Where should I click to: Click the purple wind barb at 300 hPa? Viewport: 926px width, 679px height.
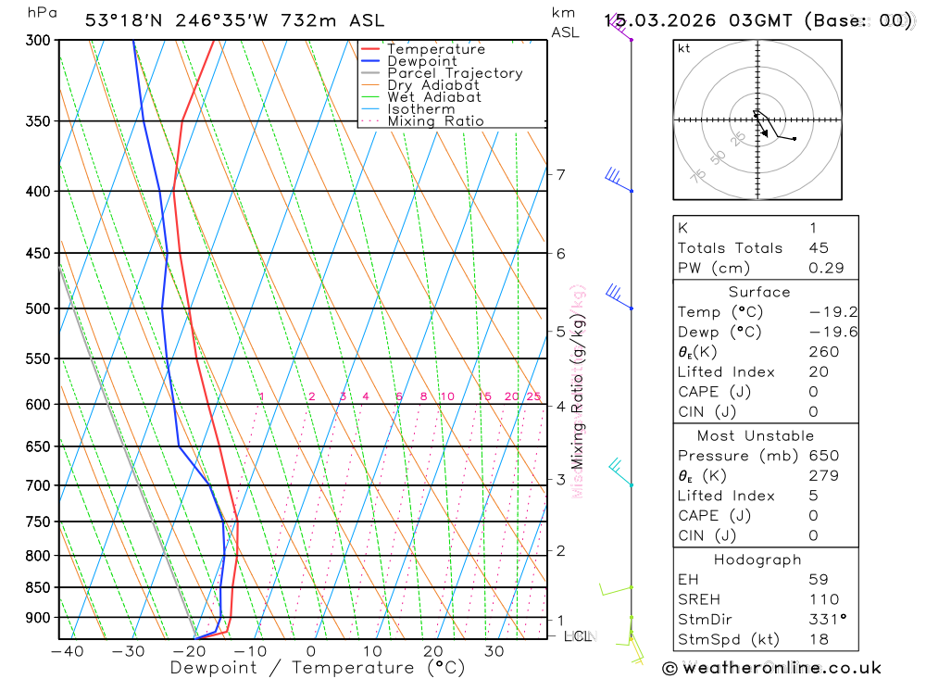(620, 27)
